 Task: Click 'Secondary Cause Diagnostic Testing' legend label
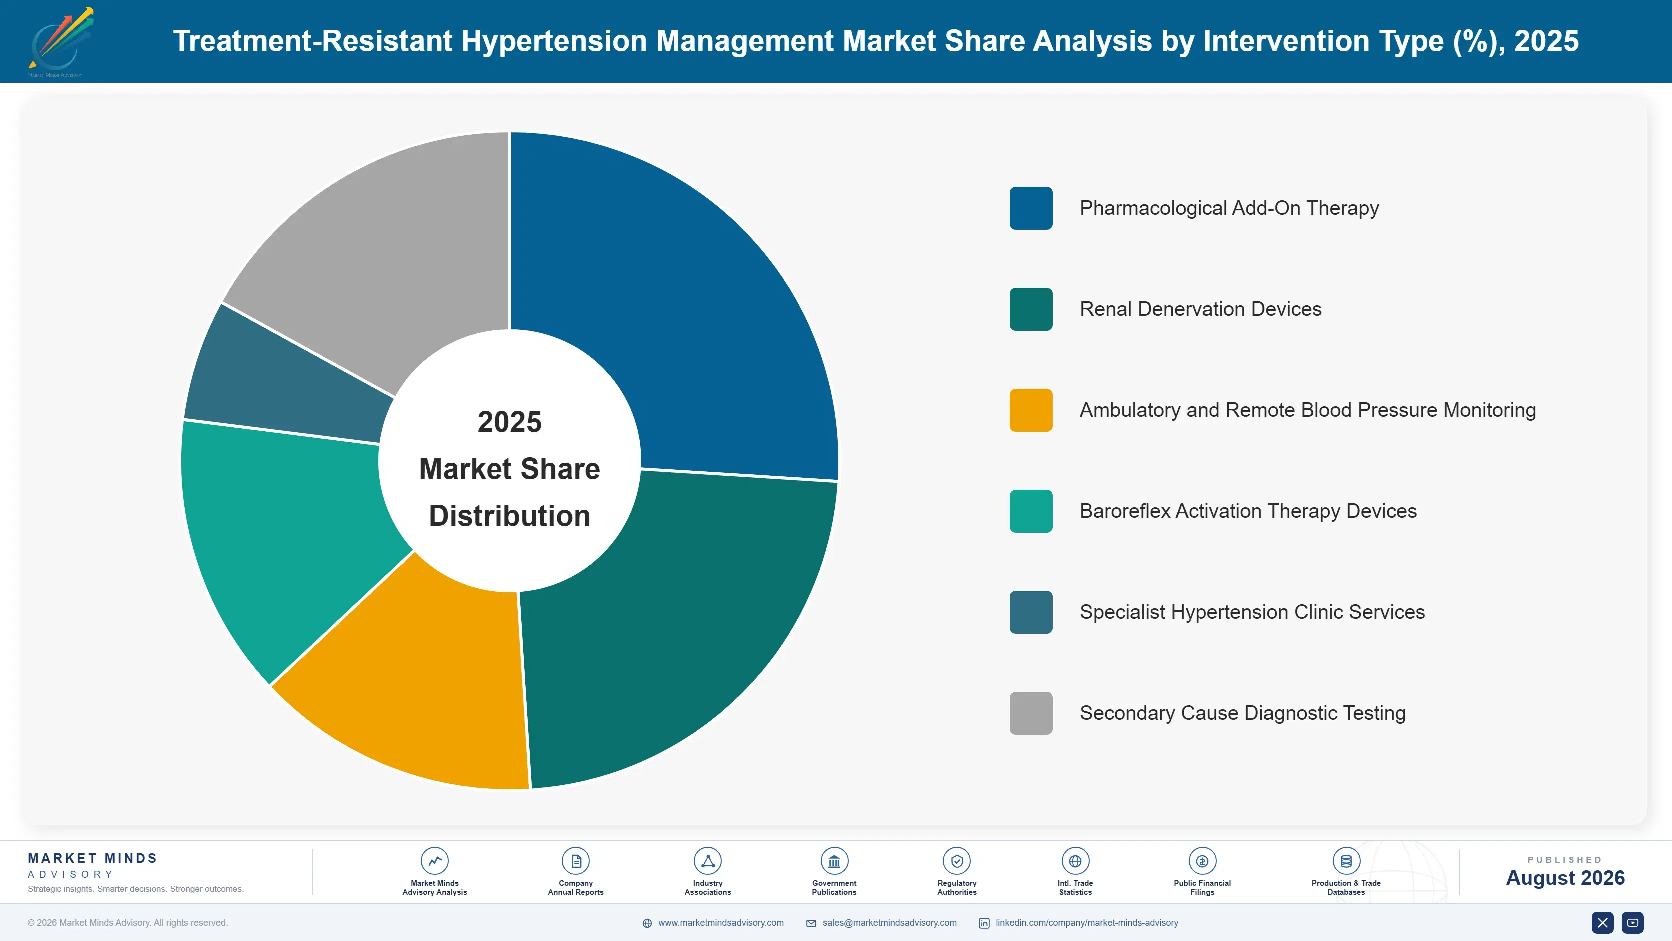[1243, 713]
